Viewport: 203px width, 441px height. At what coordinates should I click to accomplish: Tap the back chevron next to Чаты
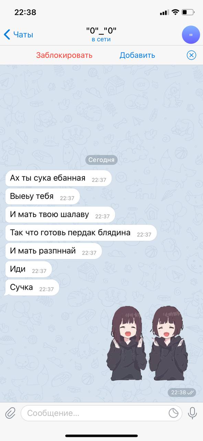(x=7, y=34)
